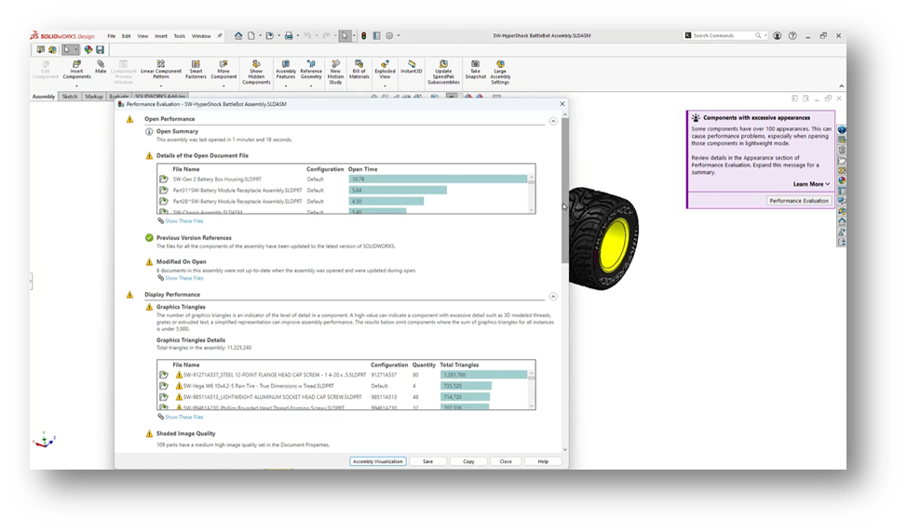
Task: Click Show These Files under Modified On Open
Action: [x=184, y=278]
